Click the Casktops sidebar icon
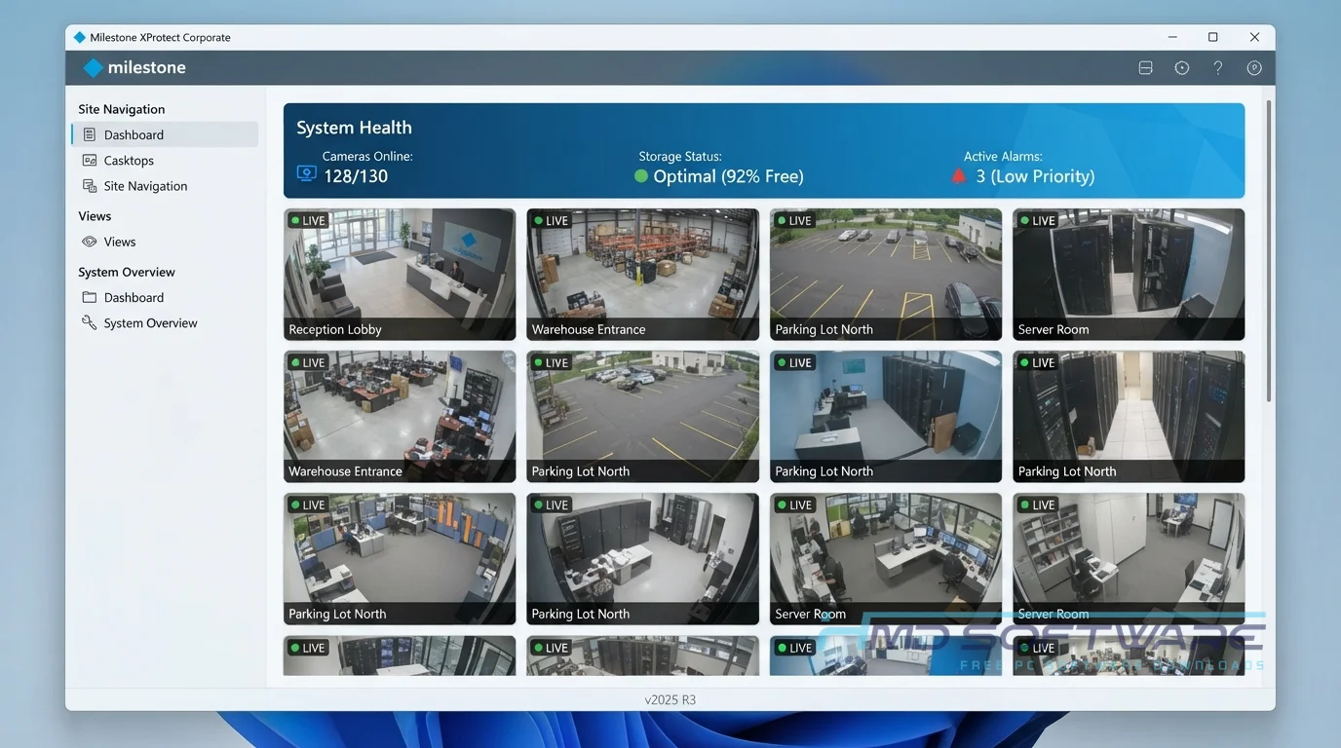 click(x=90, y=161)
